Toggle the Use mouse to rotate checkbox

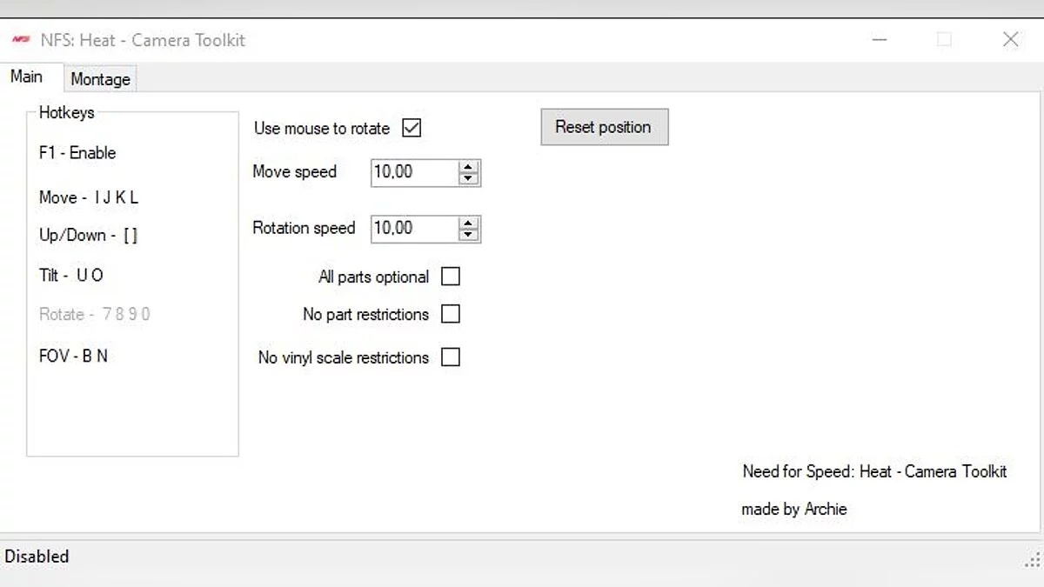tap(412, 128)
